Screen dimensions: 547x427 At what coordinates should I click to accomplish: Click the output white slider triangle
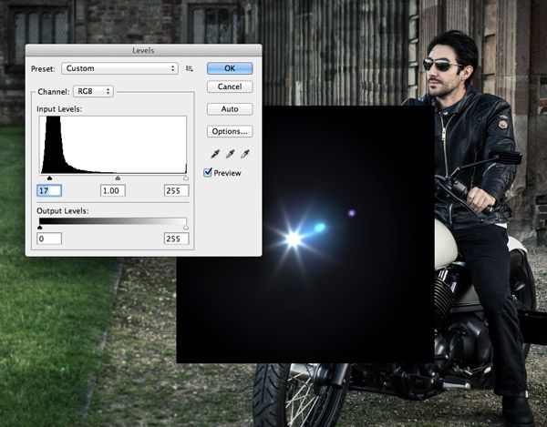click(x=186, y=228)
